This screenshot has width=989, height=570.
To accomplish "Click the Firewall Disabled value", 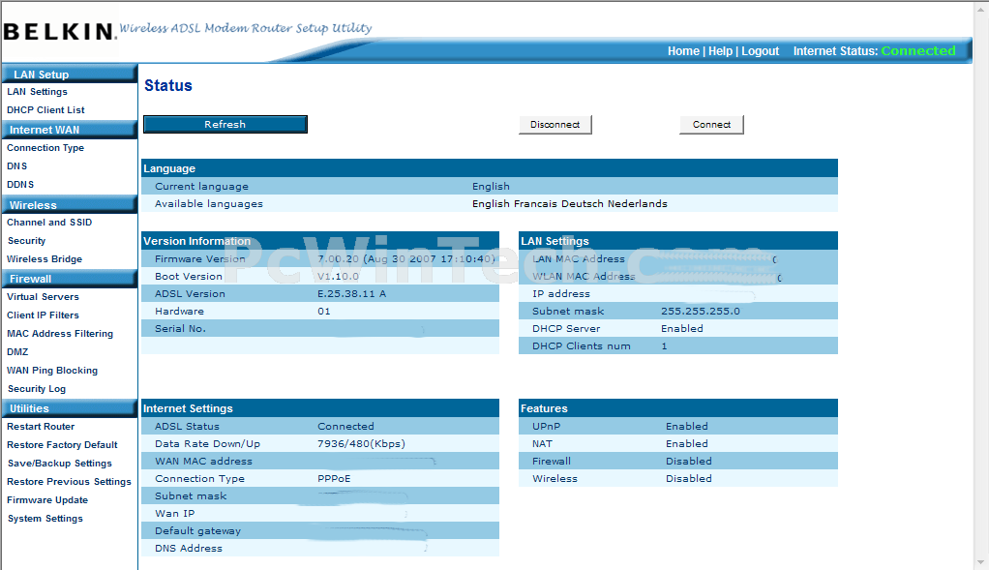I will [x=689, y=461].
